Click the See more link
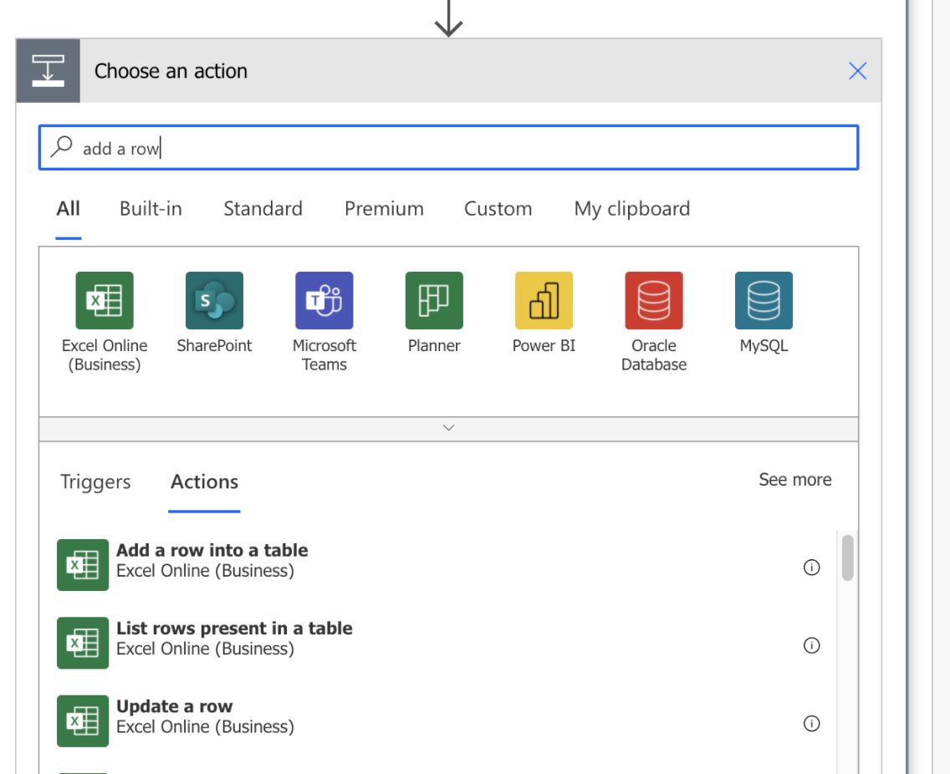950x774 pixels. [795, 480]
